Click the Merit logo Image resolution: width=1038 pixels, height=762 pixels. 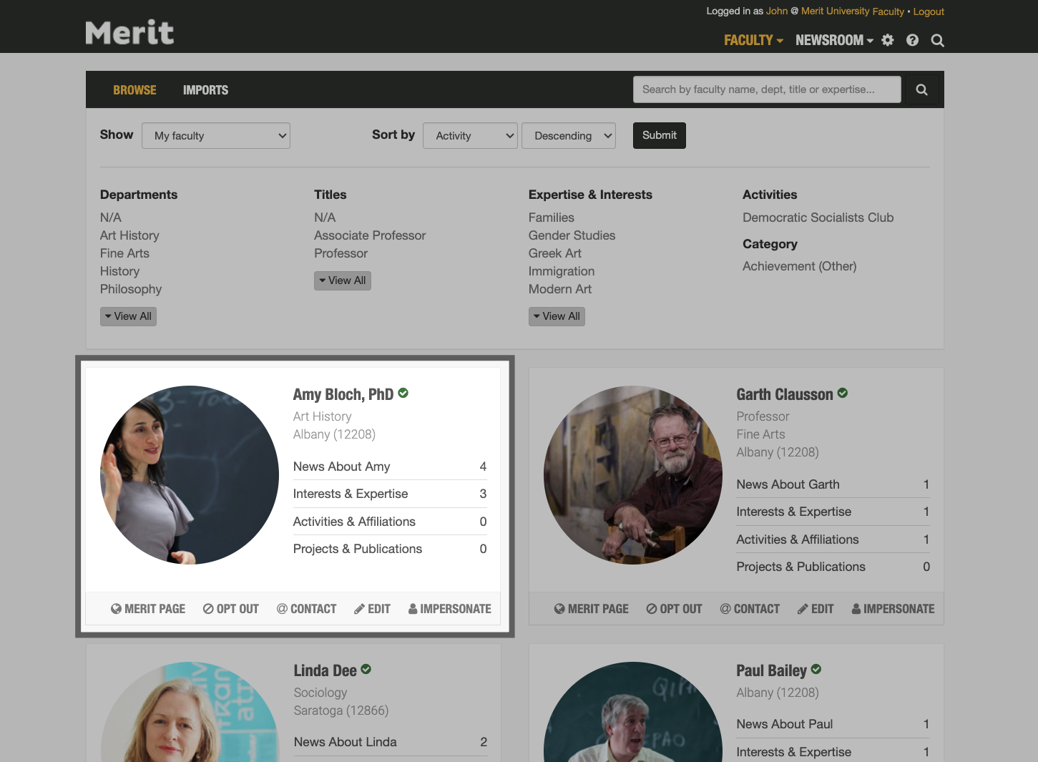pos(129,33)
